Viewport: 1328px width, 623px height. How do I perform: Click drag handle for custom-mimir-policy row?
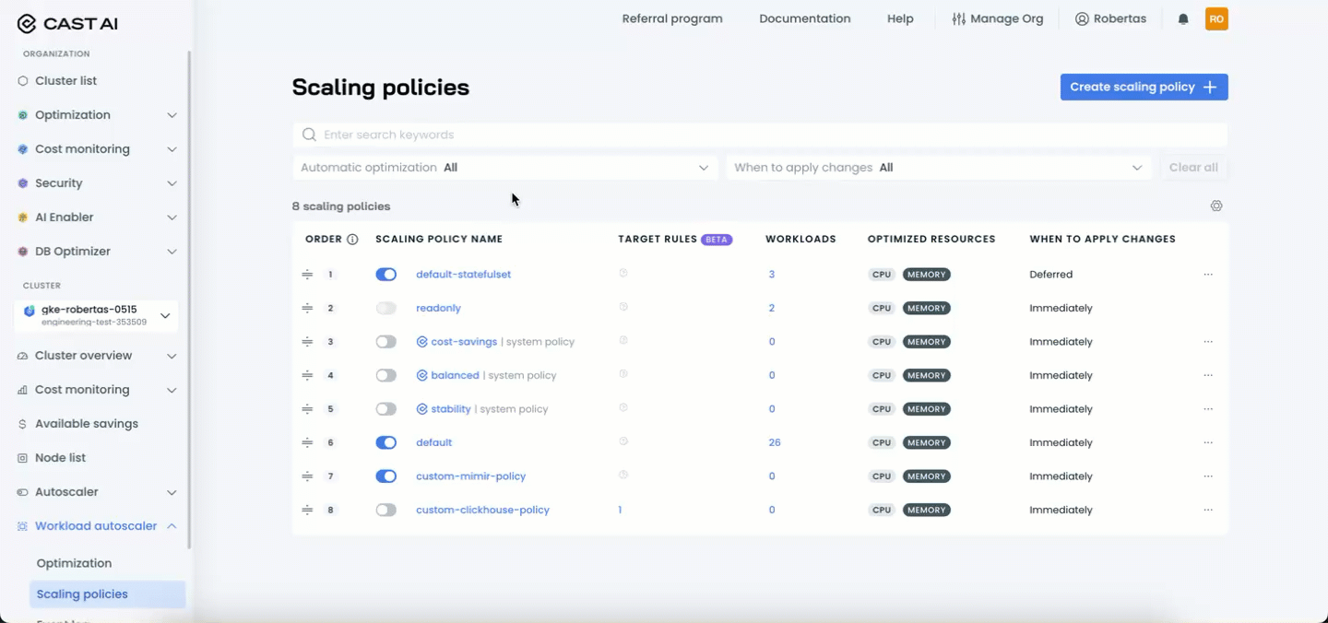pos(307,476)
